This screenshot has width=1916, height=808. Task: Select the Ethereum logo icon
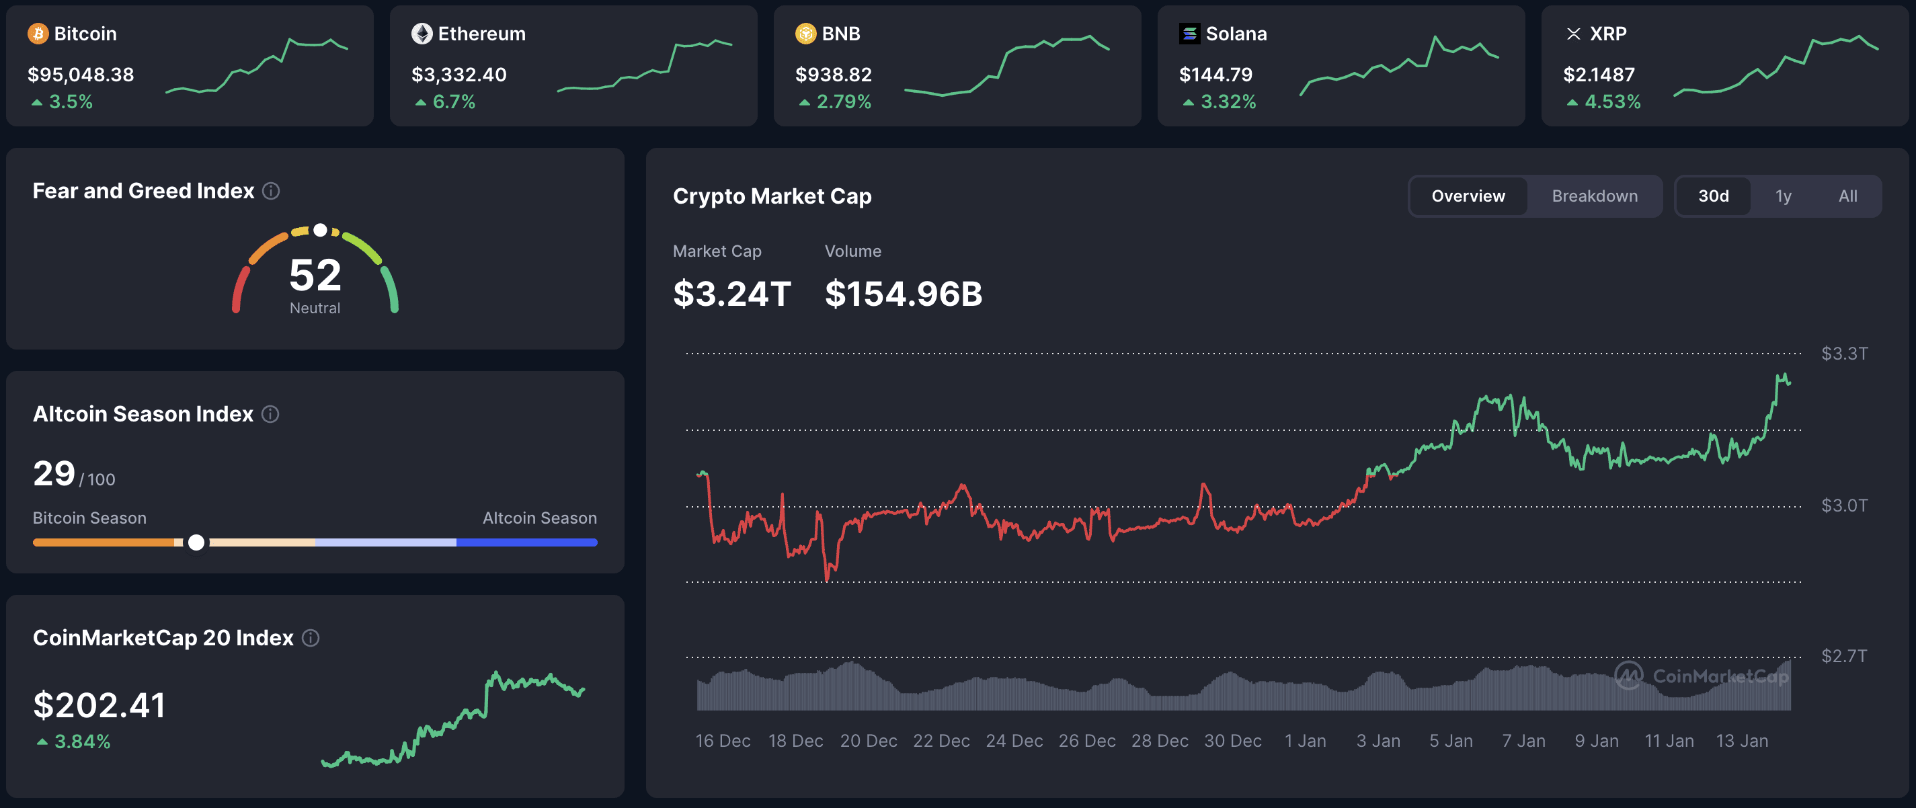[421, 34]
